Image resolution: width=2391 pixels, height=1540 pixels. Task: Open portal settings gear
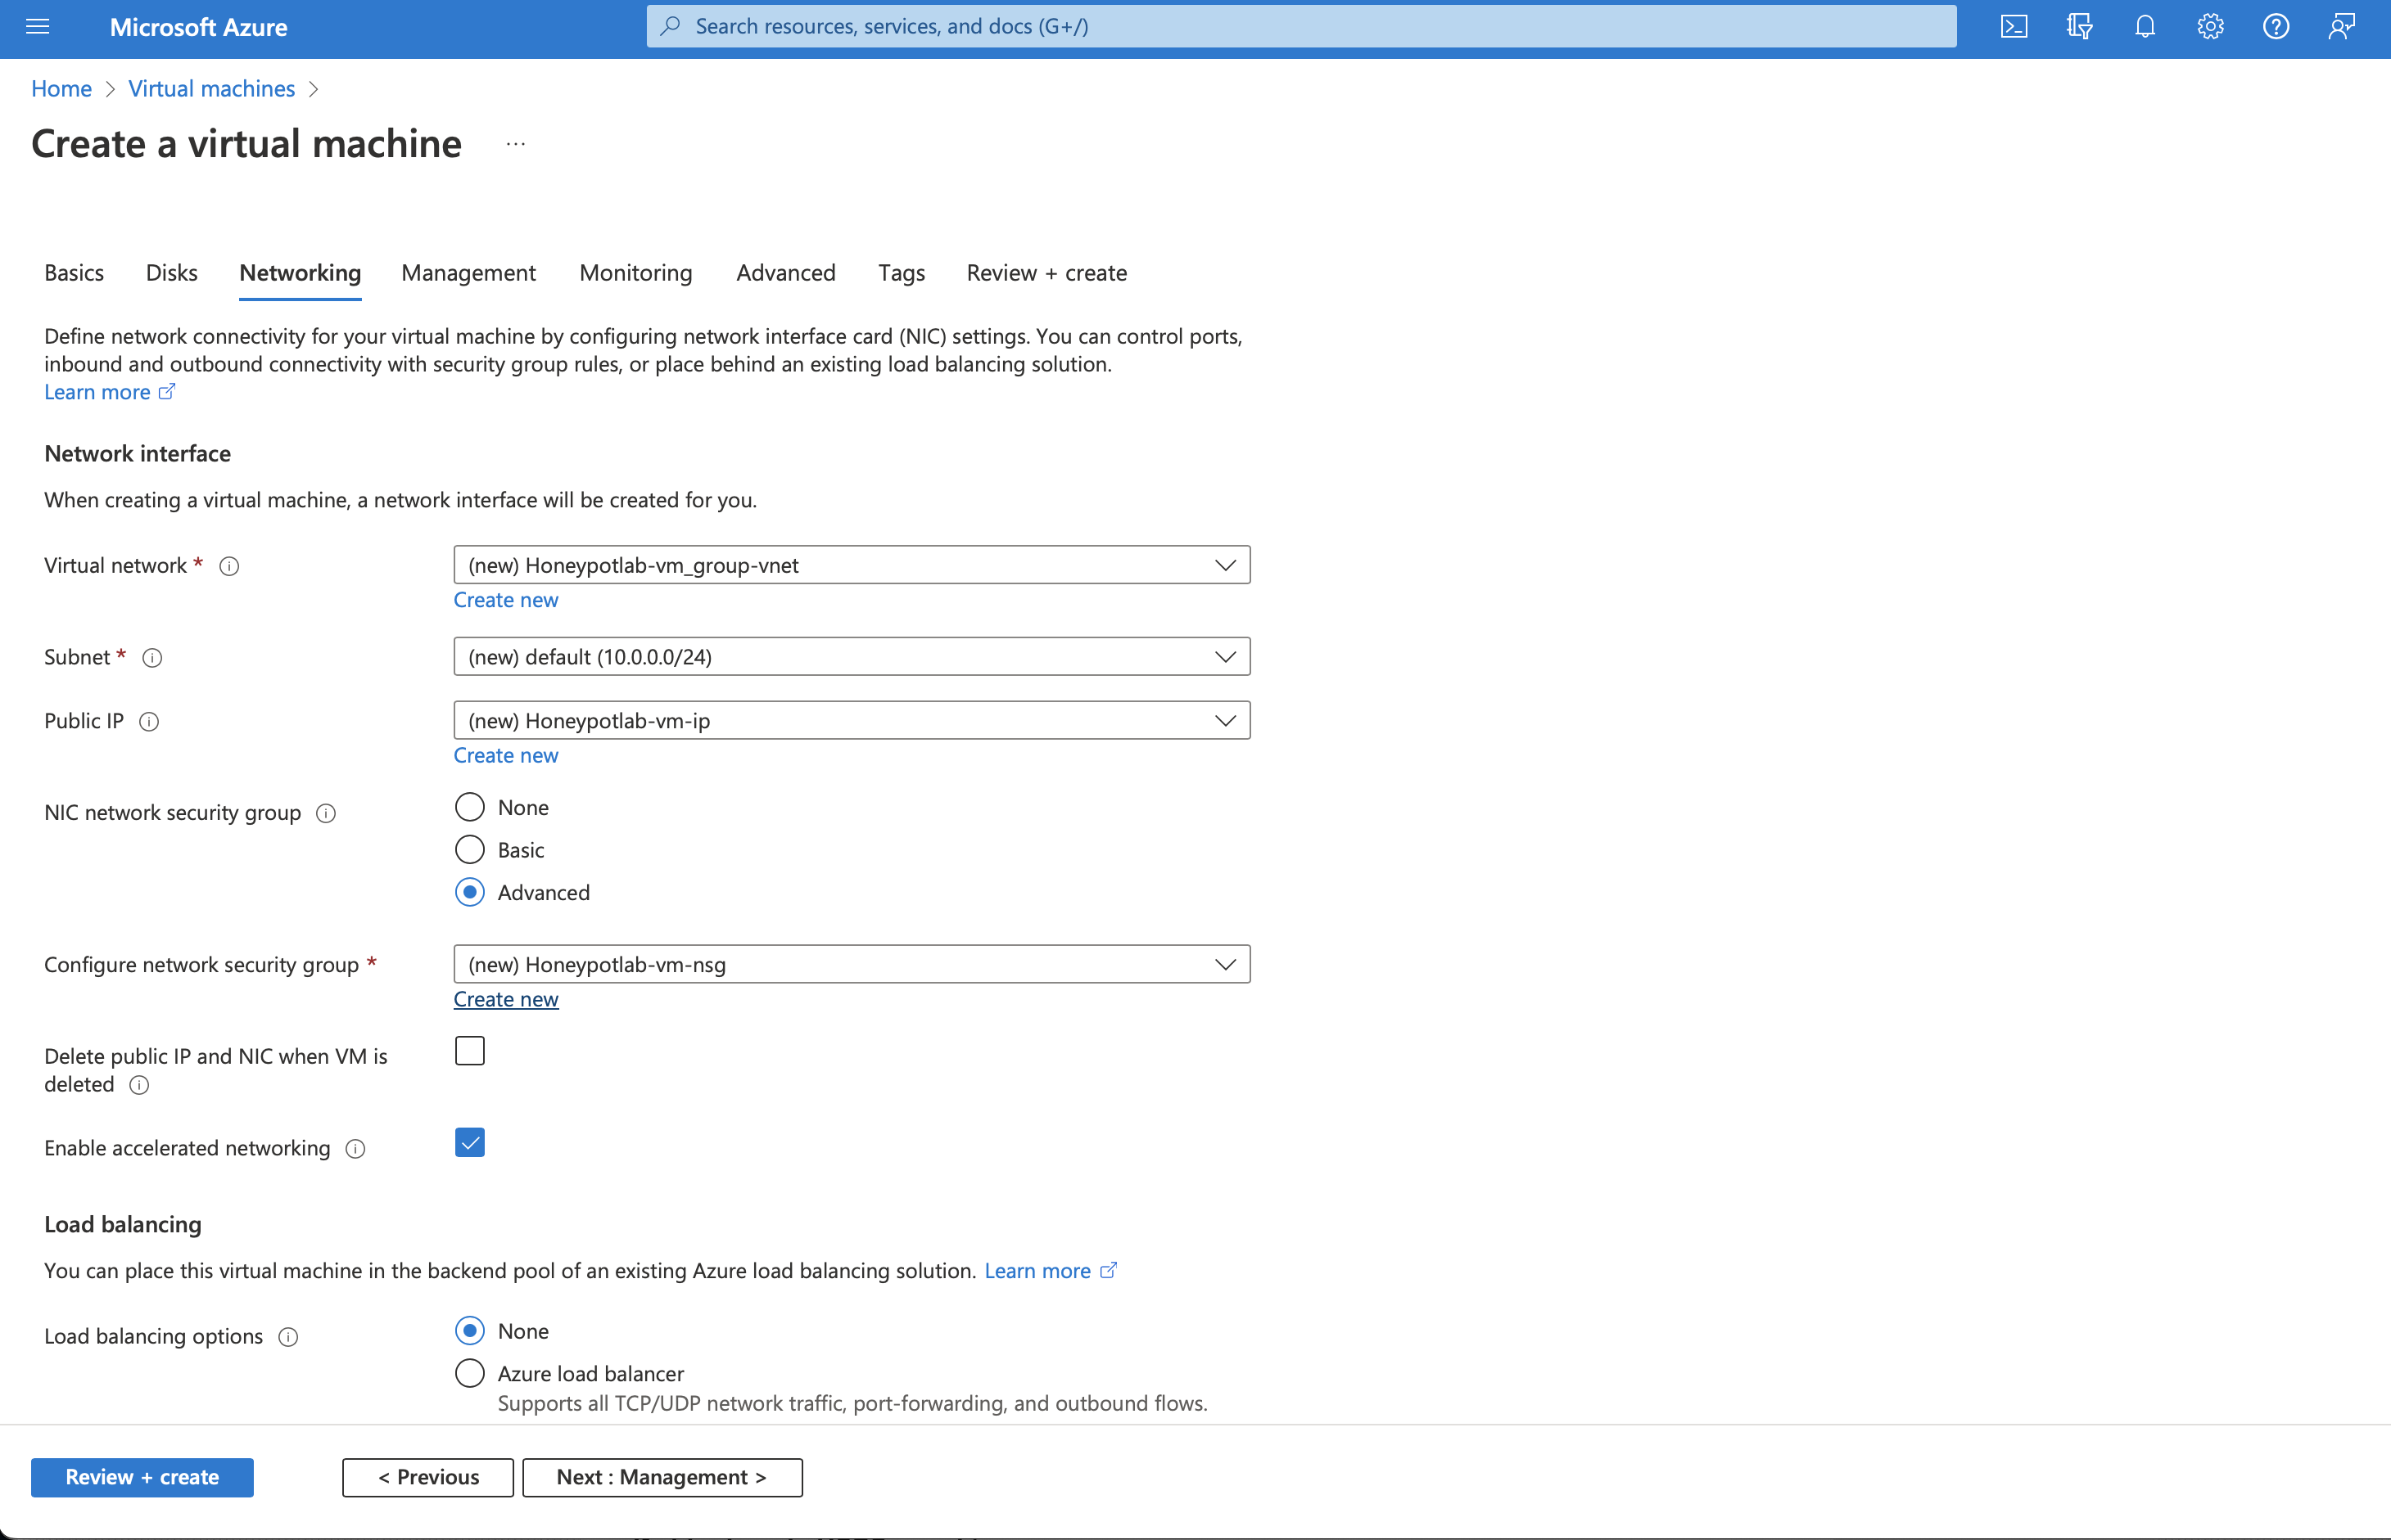[2211, 27]
